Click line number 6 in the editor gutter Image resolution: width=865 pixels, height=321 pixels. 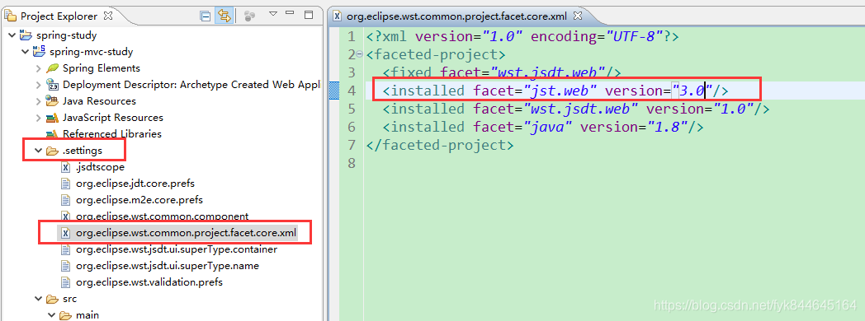point(352,127)
